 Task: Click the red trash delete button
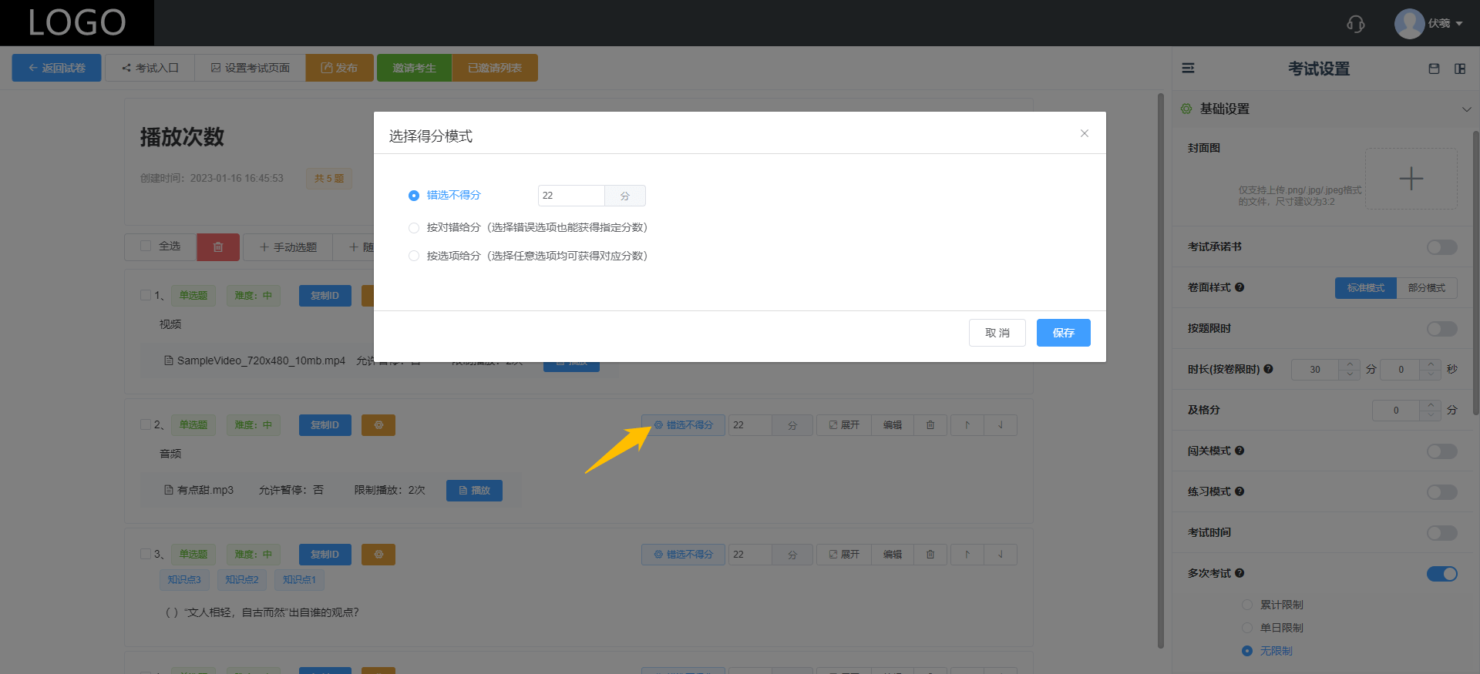[x=218, y=247]
